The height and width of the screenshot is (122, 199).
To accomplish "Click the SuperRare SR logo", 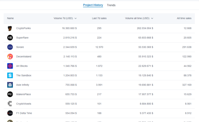I will pos(10,38).
